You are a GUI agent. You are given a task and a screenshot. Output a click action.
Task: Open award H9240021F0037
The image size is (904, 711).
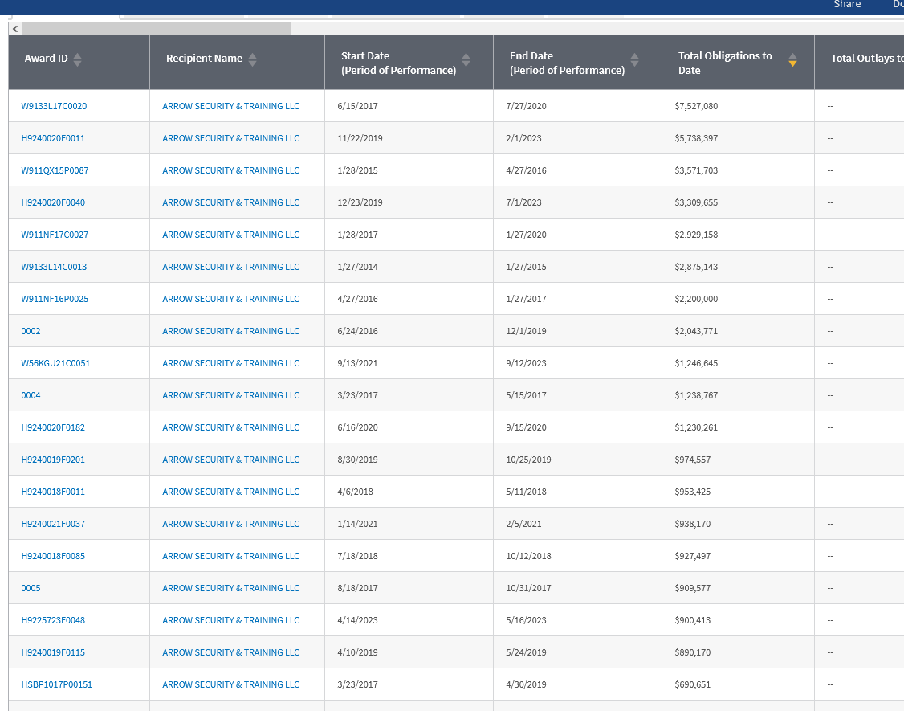tap(53, 524)
